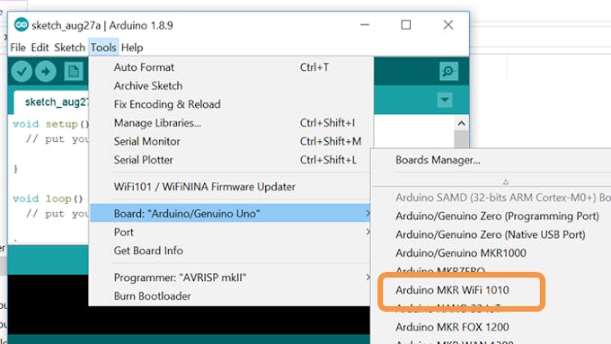Image resolution: width=611 pixels, height=344 pixels.
Task: Click the editor scrollbar up arrow
Action: point(461,123)
